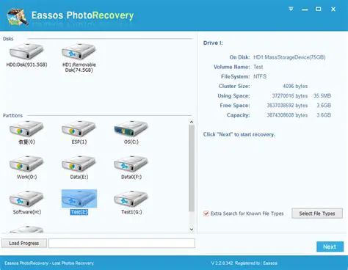Click the Eassos PhotoRecovery logo icon
Image resolution: width=348 pixels, height=270 pixels.
(x=17, y=17)
